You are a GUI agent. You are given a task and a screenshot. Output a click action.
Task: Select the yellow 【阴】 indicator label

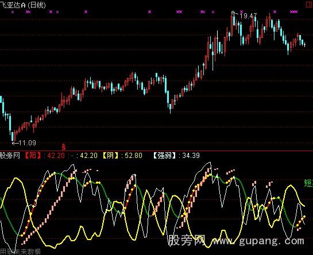110,156
